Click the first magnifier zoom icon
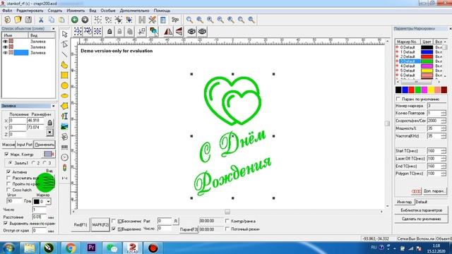The height and width of the screenshot is (254, 452). (x=189, y=20)
